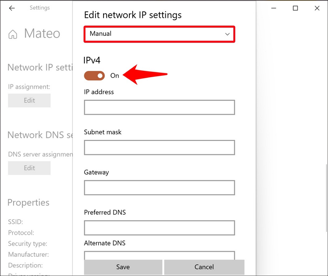Cancel editing IP settings

point(204,267)
